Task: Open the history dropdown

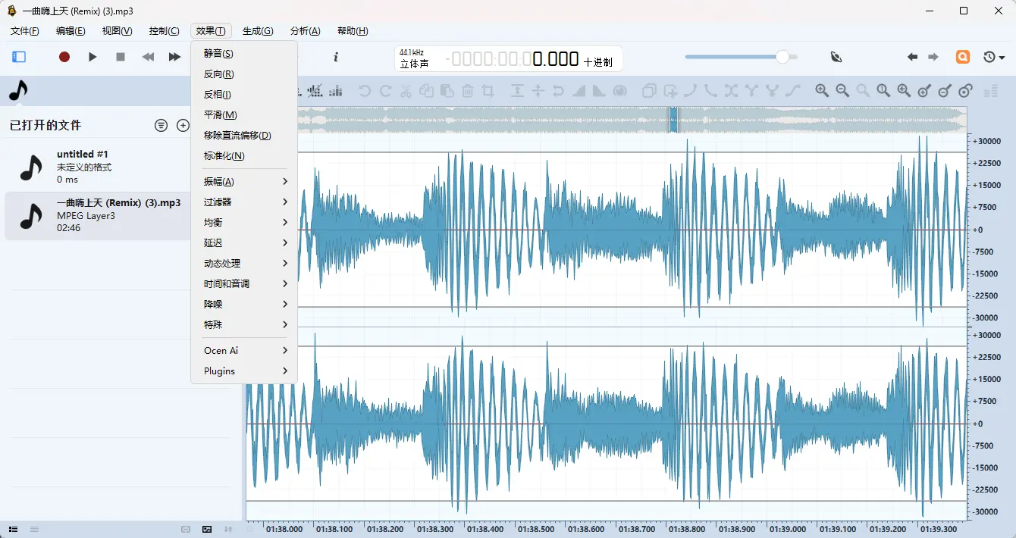Action: click(x=993, y=57)
